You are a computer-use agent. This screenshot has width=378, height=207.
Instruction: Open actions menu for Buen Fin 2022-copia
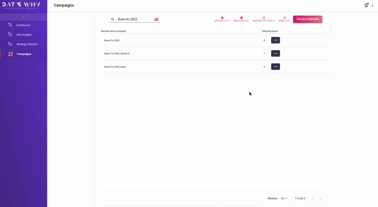coord(275,67)
